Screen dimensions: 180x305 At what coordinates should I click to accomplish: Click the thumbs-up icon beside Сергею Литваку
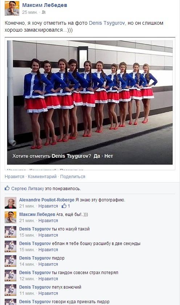pyautogui.click(x=7, y=188)
